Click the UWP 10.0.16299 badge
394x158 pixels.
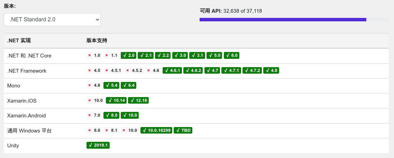156,130
